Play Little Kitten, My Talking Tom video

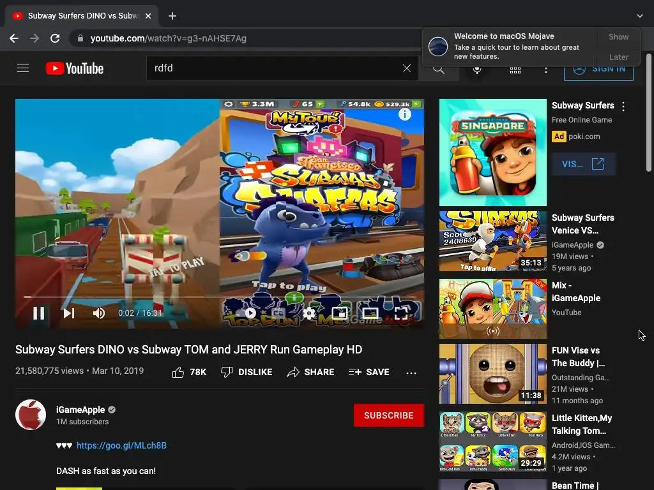click(492, 442)
